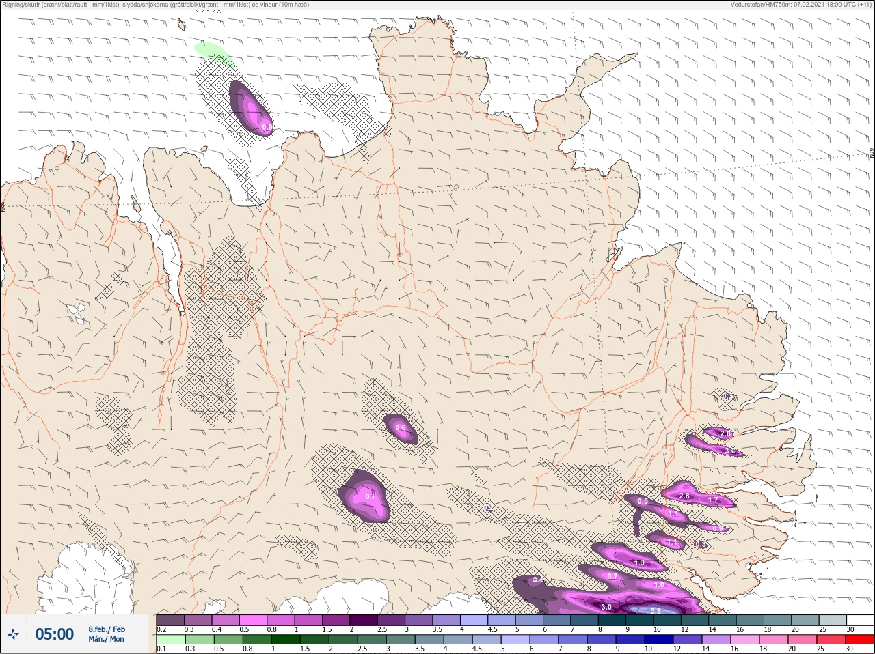The width and height of the screenshot is (875, 654).
Task: Click the '8.feb./ Feb' date label
Action: click(107, 629)
